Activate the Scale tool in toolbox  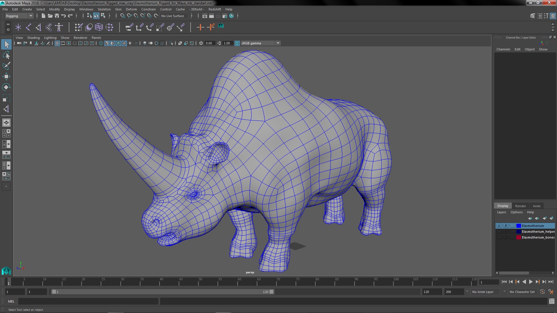coord(6,98)
